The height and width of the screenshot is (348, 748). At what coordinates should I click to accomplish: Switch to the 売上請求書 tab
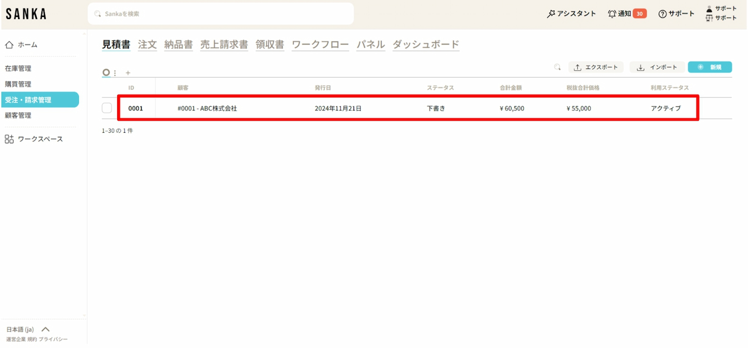coord(224,44)
